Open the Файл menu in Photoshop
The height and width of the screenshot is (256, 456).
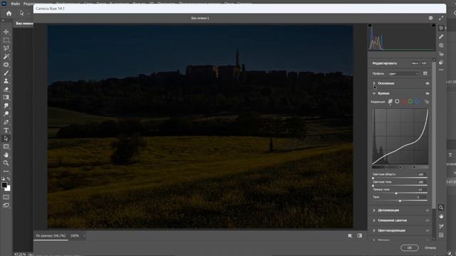pos(15,4)
